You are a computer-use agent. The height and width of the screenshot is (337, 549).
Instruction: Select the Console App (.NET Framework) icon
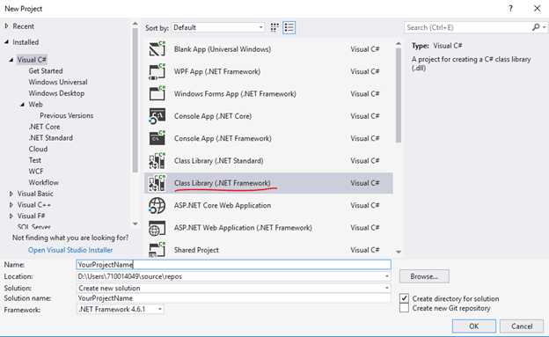click(x=157, y=138)
